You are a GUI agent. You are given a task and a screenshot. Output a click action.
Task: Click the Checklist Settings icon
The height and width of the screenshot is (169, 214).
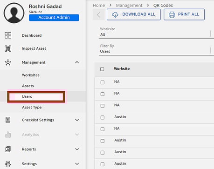click(8, 120)
